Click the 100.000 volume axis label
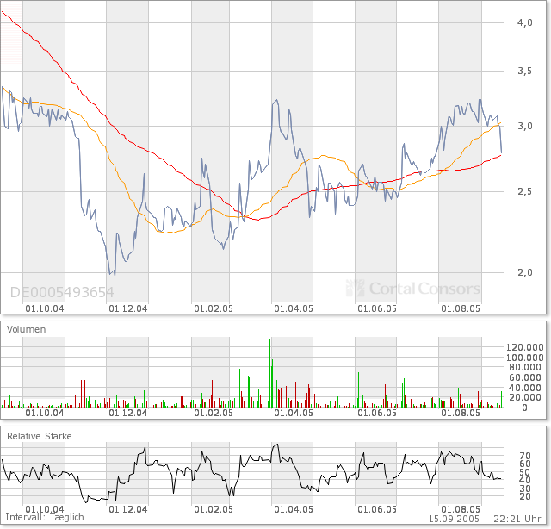 coord(524,358)
